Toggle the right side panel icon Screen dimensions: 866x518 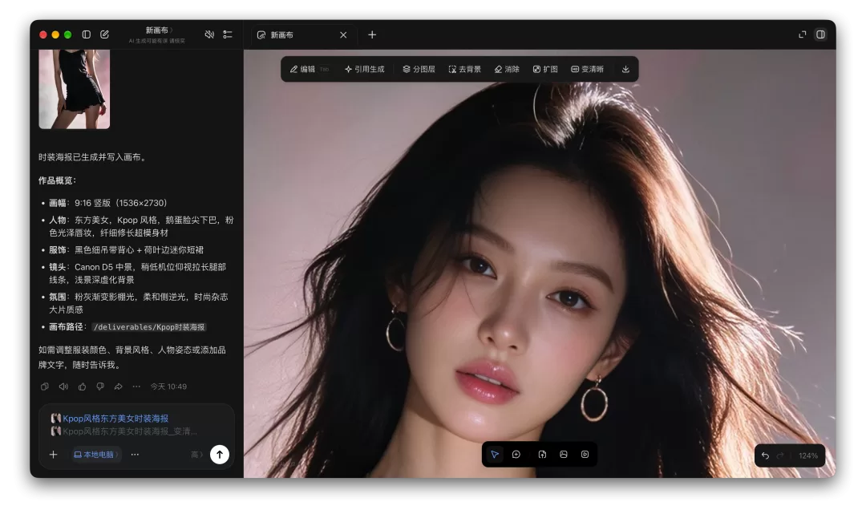pyautogui.click(x=821, y=34)
